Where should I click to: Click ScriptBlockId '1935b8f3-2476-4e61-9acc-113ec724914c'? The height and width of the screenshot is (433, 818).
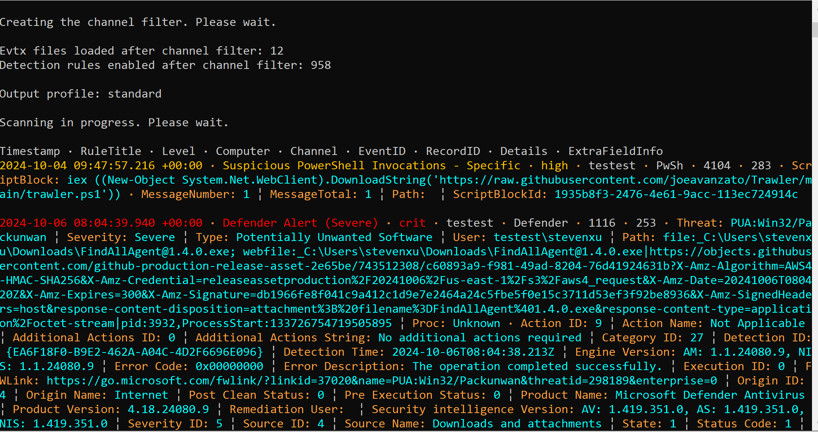coord(676,194)
